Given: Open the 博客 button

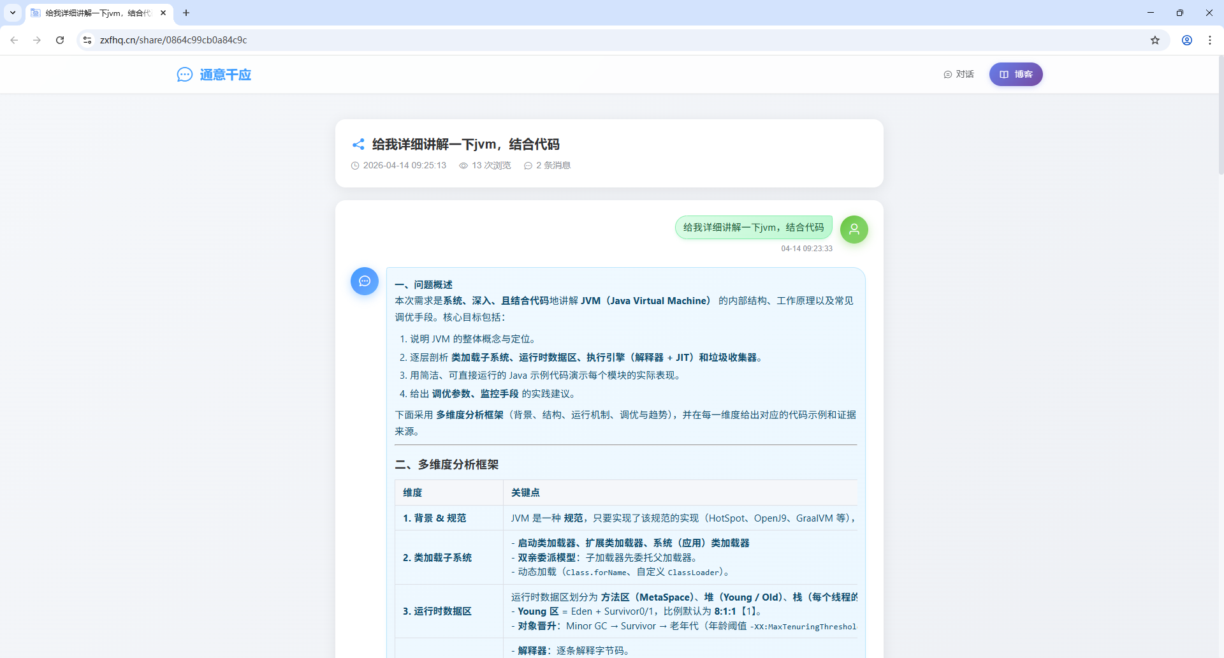Looking at the screenshot, I should [x=1016, y=74].
